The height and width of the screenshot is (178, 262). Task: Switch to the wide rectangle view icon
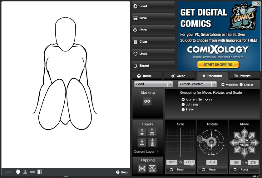[32, 172]
